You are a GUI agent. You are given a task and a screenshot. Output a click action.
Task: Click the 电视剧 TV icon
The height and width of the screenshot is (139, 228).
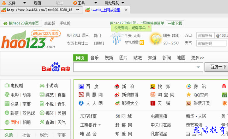click(7, 85)
